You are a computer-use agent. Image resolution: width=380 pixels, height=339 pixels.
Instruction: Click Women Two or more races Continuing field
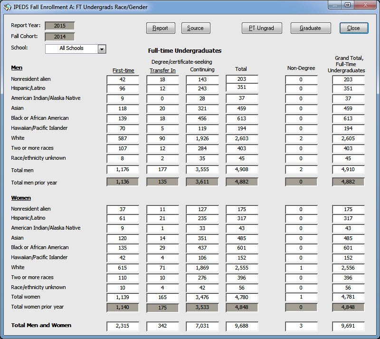tap(202, 278)
